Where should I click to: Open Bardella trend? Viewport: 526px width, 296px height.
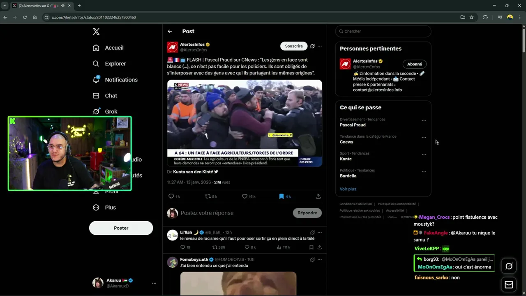click(348, 176)
